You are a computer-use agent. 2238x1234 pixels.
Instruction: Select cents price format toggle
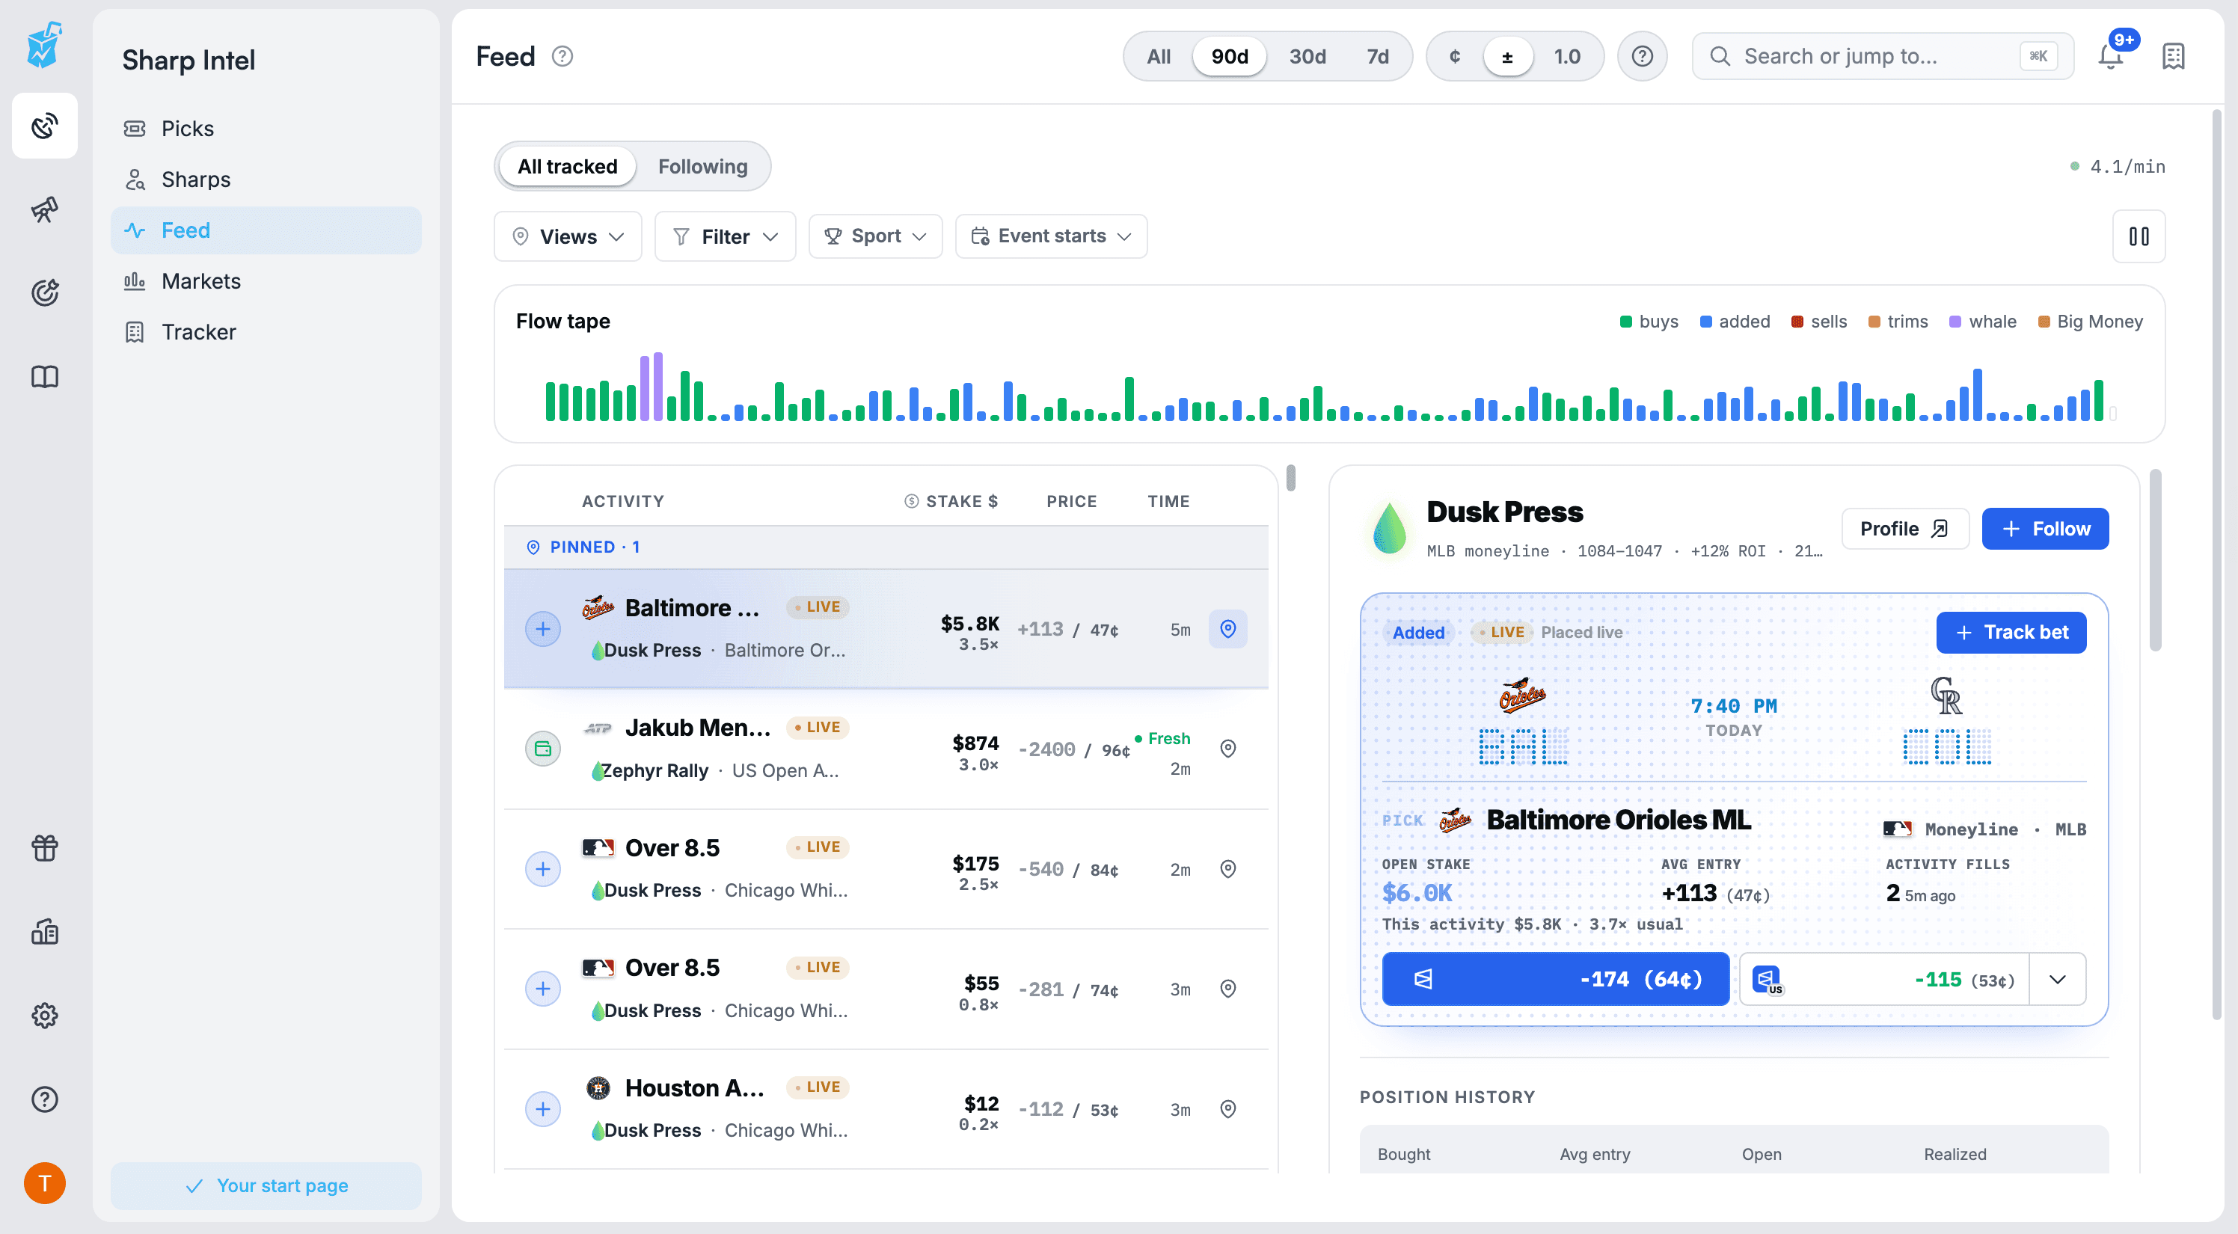(1454, 56)
